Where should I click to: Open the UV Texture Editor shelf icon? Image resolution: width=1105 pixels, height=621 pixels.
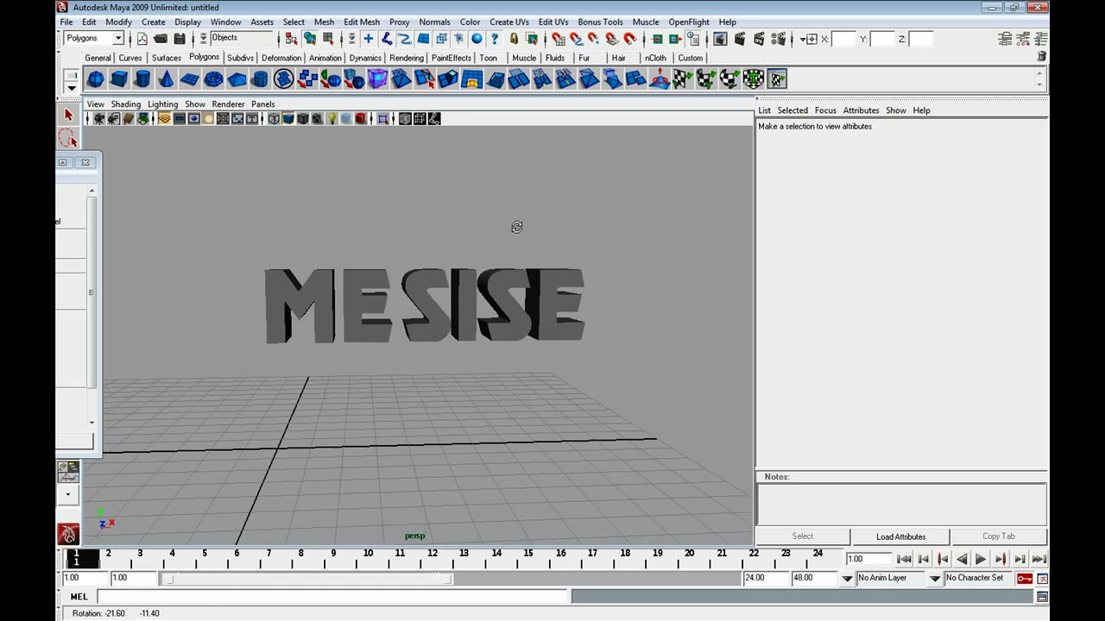tap(777, 79)
